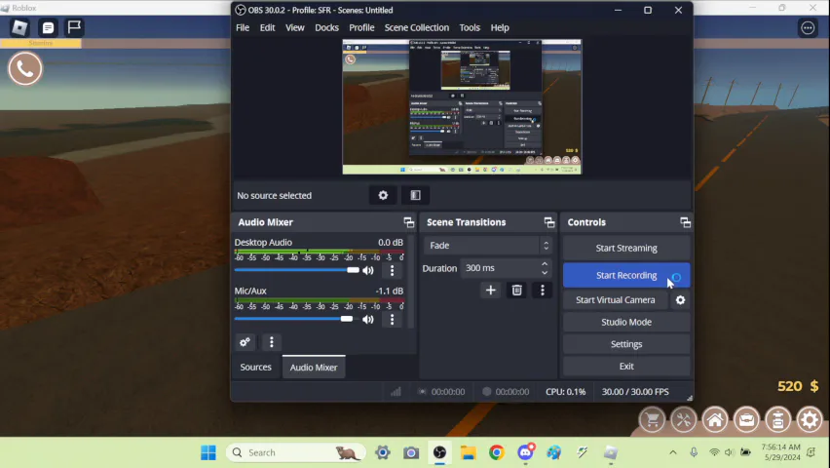Click the 30.00 / 30.00 FPS status
Viewport: 830px width, 468px height.
[x=635, y=392]
